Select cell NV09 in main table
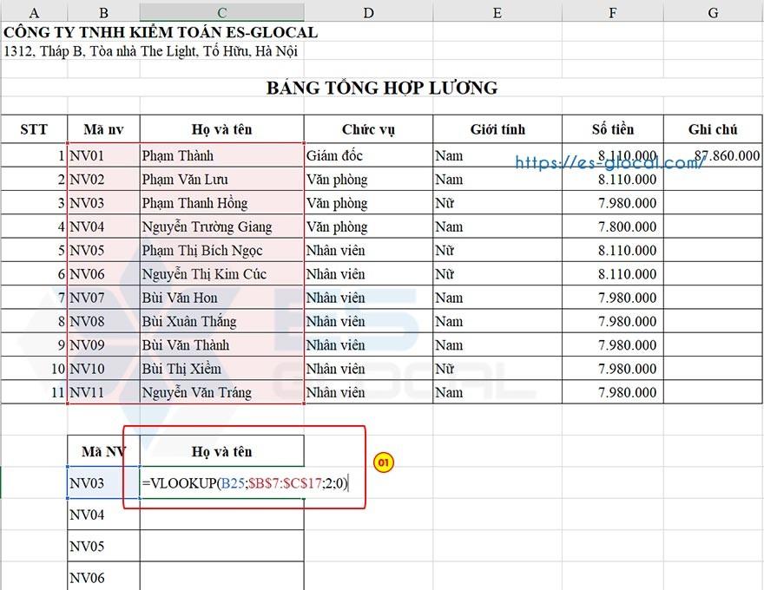The image size is (764, 590). pos(103,344)
